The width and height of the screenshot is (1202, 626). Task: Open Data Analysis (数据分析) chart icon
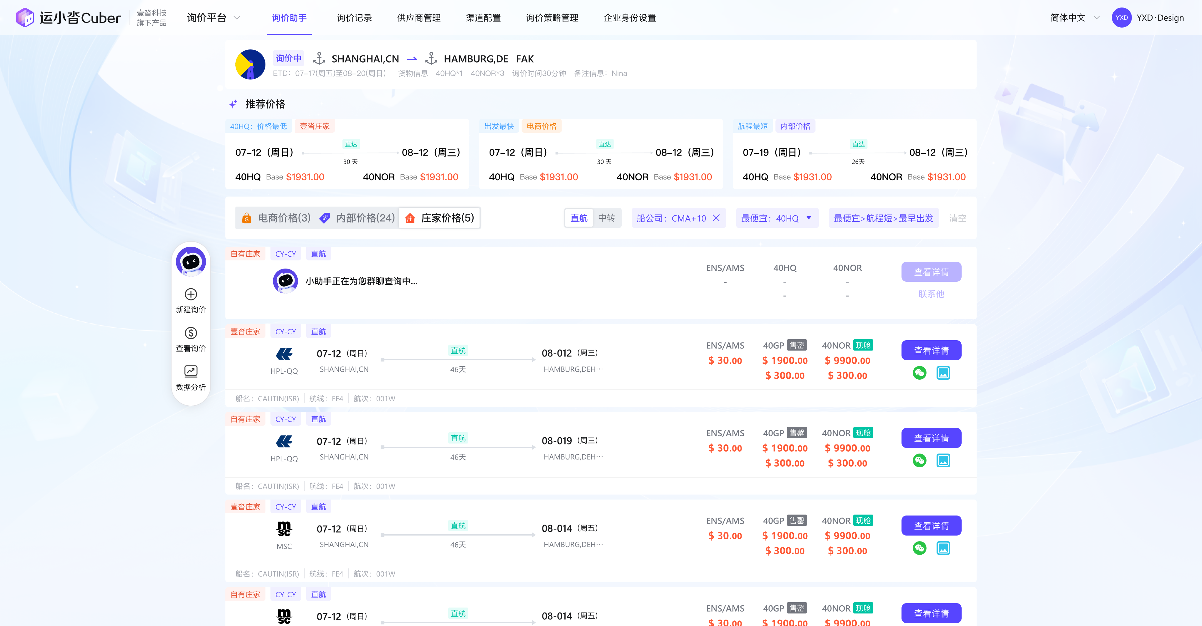[190, 371]
